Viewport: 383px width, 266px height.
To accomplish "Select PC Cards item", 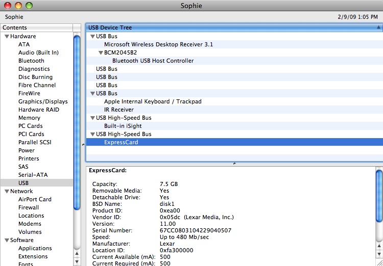I will (30, 126).
